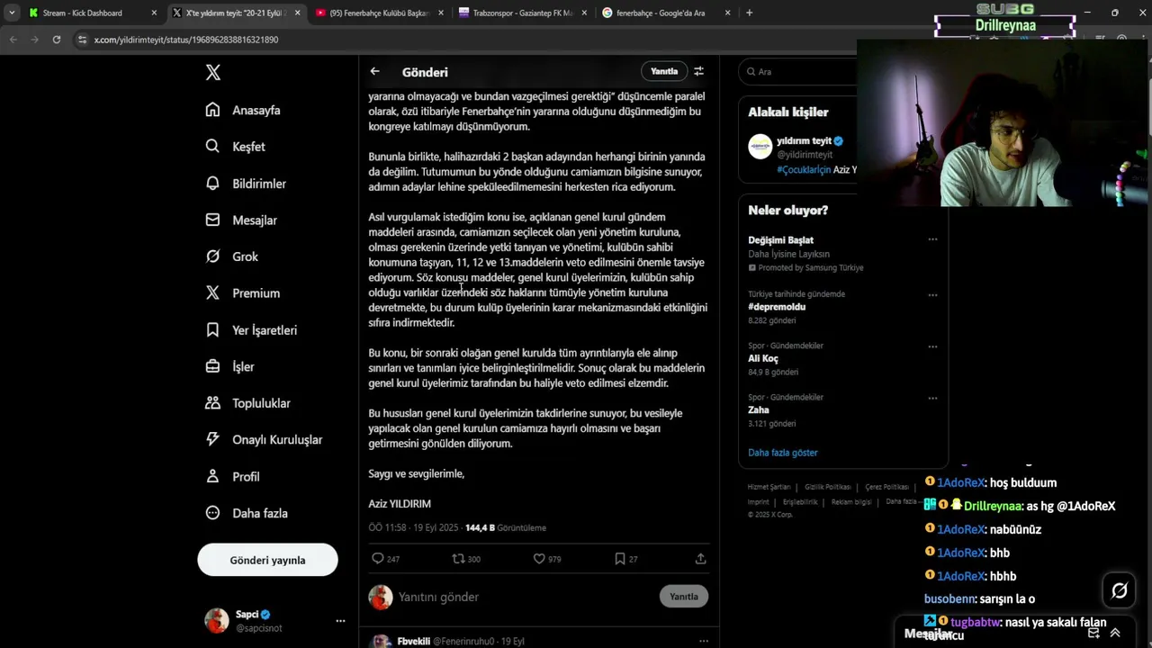Click Gönderi yayınla button
Screen dimensions: 1152x648
coord(267,560)
